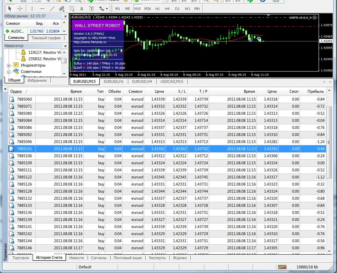337x273 pixels.
Task: Select account 119117: Reutov in Navigator
Action: pyautogui.click(x=41, y=52)
